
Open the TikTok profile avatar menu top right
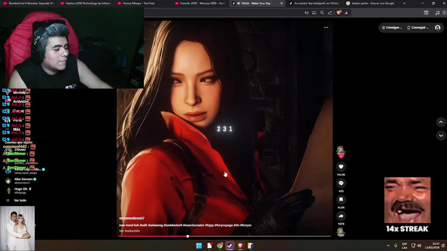438,28
